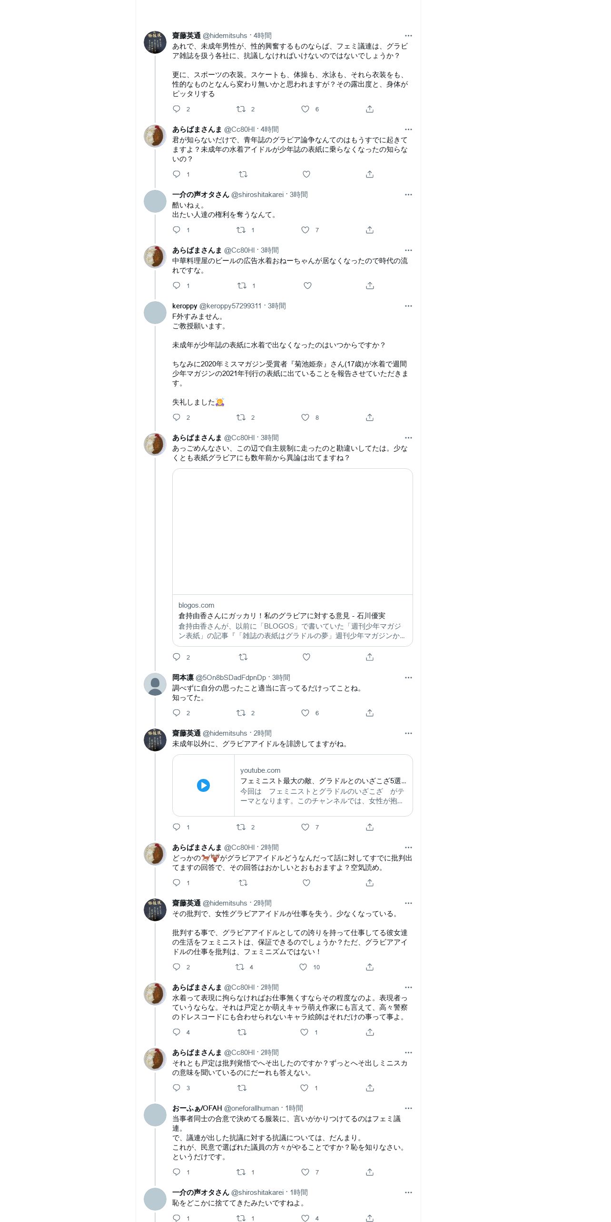Share 齋藤英通's youtube link tweet
Screen dimensions: 611x1222
[370, 827]
